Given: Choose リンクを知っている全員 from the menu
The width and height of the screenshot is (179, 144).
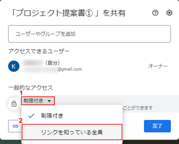Looking at the screenshot, I should (72, 132).
